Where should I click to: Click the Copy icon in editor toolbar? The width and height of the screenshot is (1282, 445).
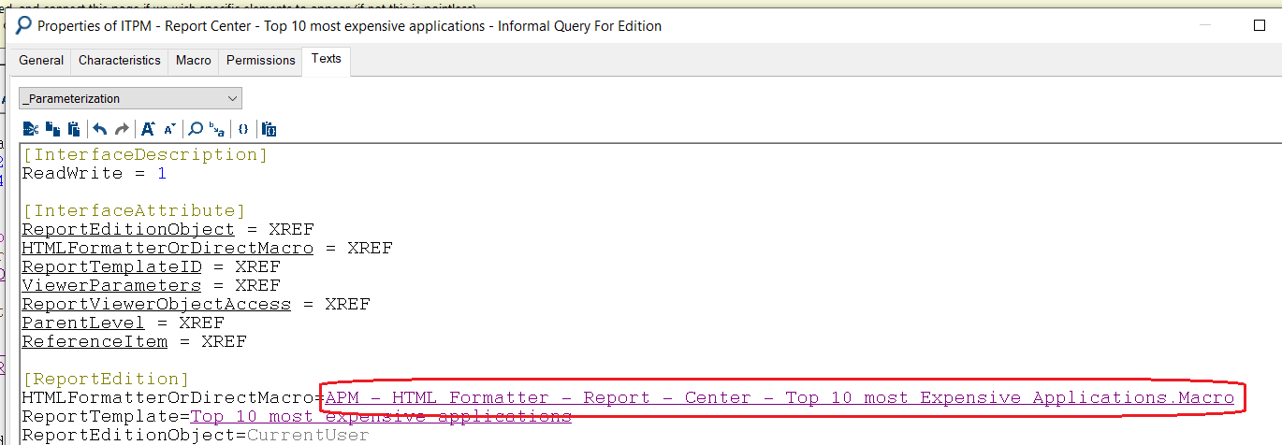coord(52,129)
